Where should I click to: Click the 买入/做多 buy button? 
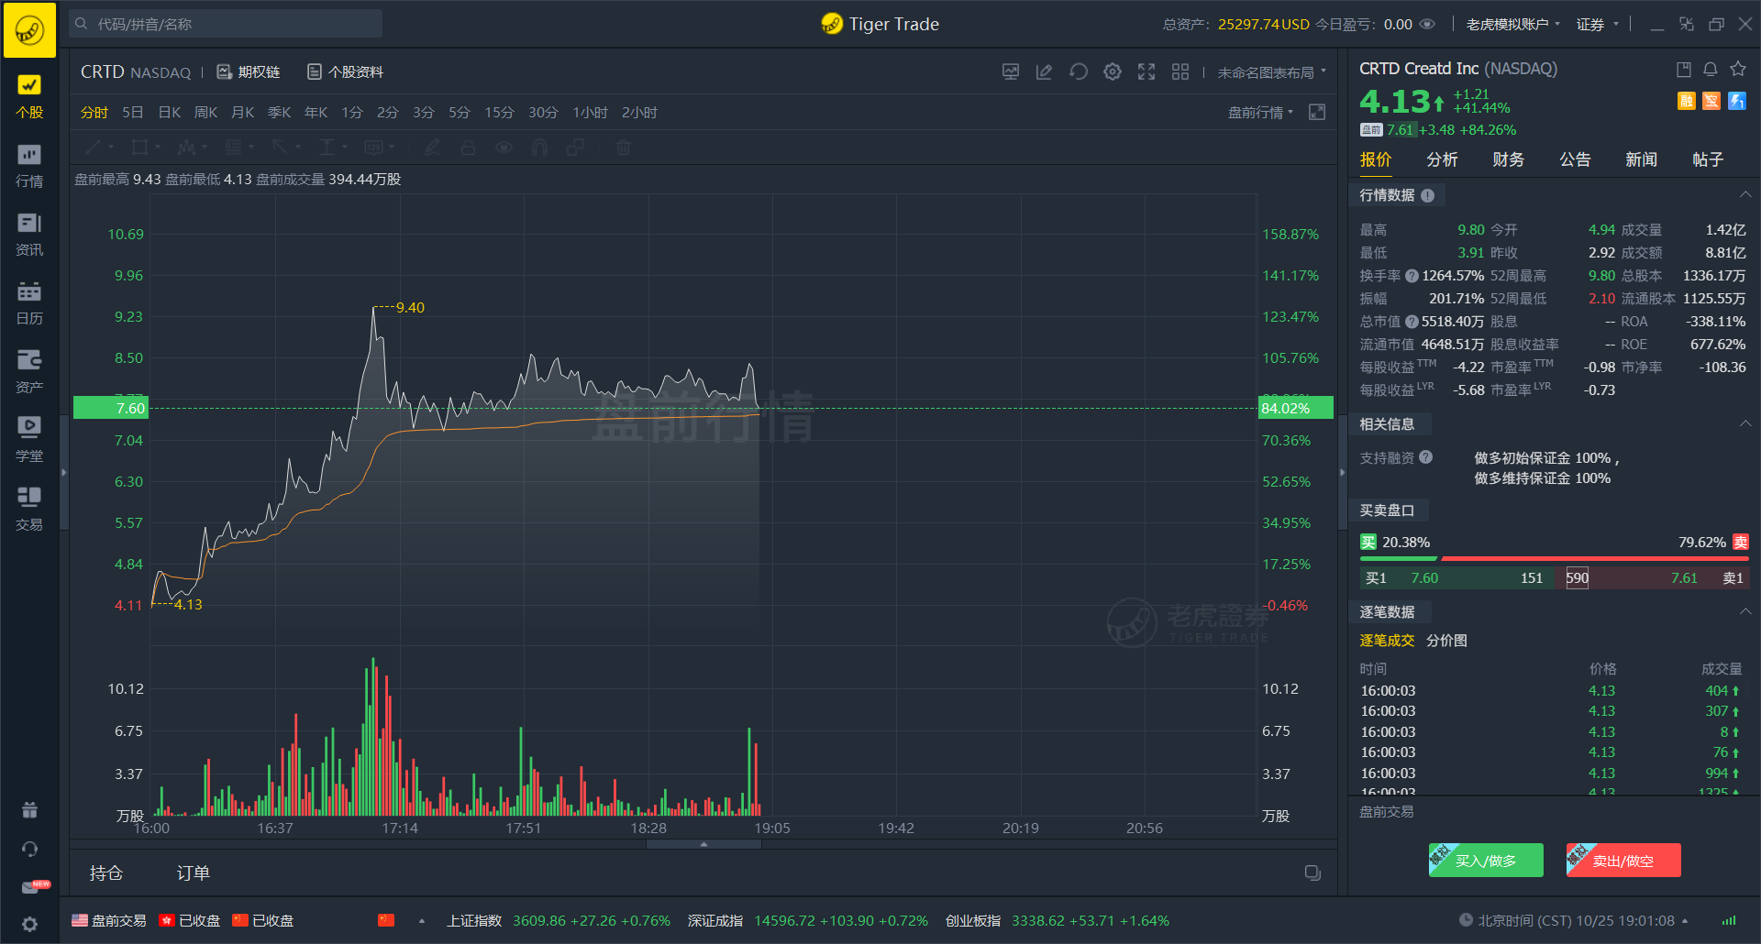coord(1486,860)
